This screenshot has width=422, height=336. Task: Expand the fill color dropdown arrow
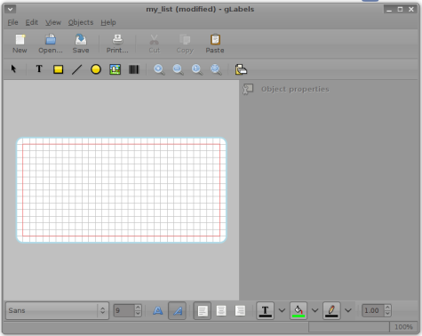[x=315, y=310]
